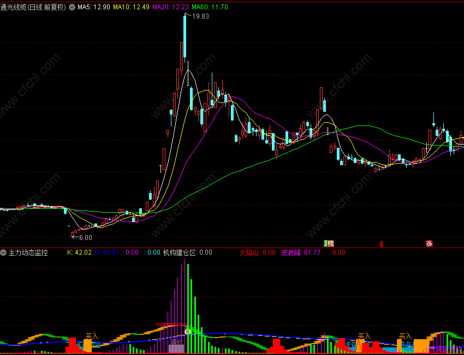This screenshot has width=464, height=355.
Task: Click the MA5 moving average label
Action: pos(94,8)
